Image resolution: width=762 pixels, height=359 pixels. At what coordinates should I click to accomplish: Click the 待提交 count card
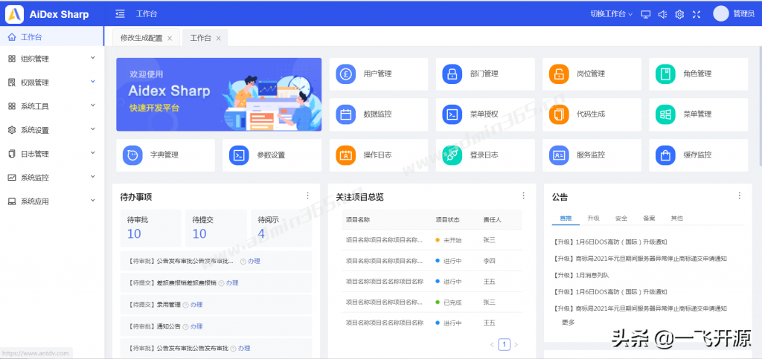click(216, 228)
